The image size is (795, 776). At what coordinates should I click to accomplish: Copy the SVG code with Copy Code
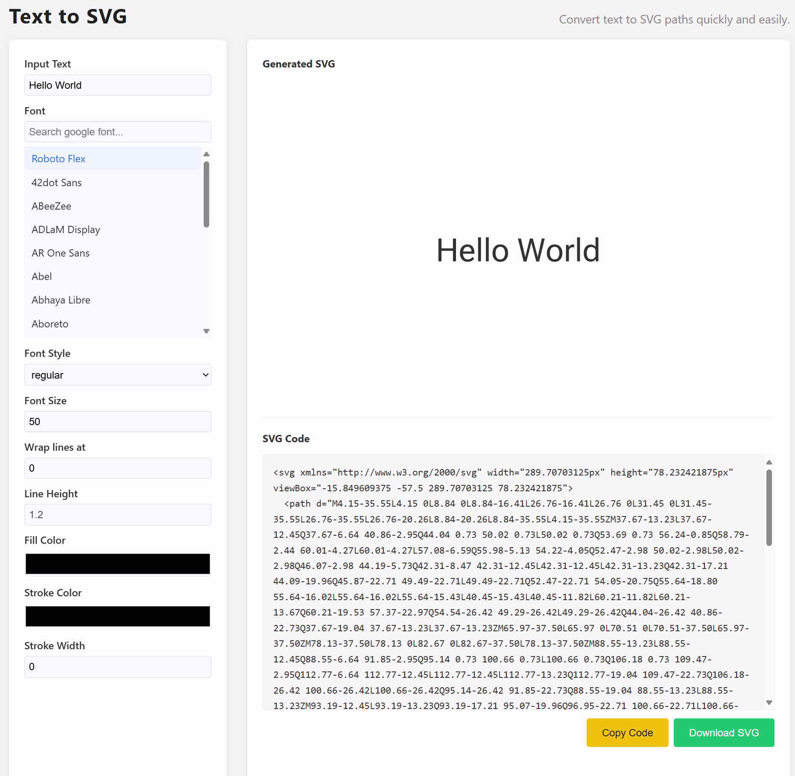[x=627, y=732]
